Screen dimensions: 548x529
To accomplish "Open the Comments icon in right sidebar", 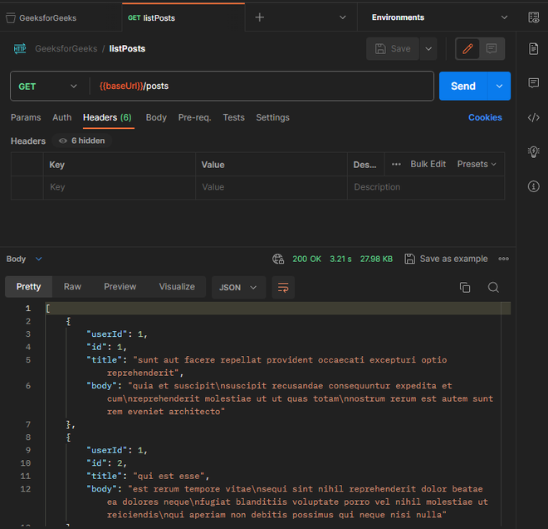I will pos(533,83).
